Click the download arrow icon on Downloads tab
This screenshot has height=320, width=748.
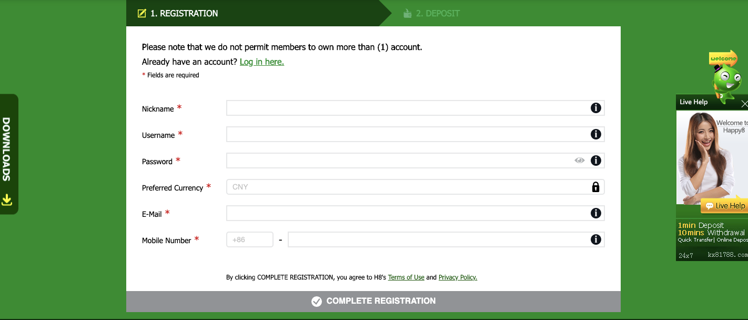coord(7,199)
